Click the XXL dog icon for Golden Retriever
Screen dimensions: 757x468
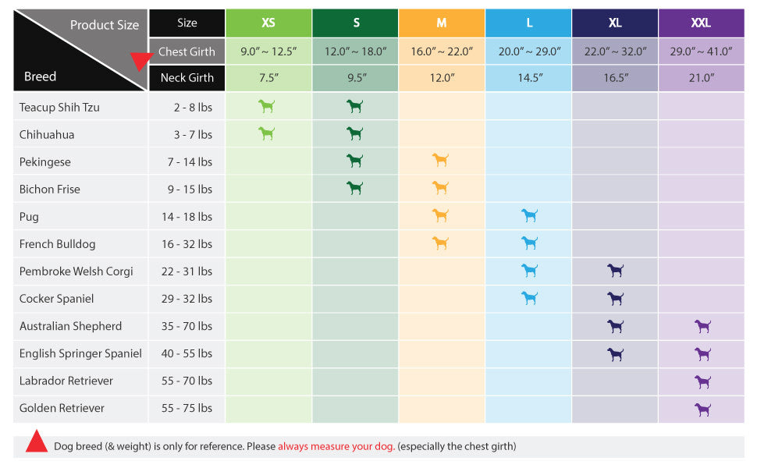tap(703, 409)
